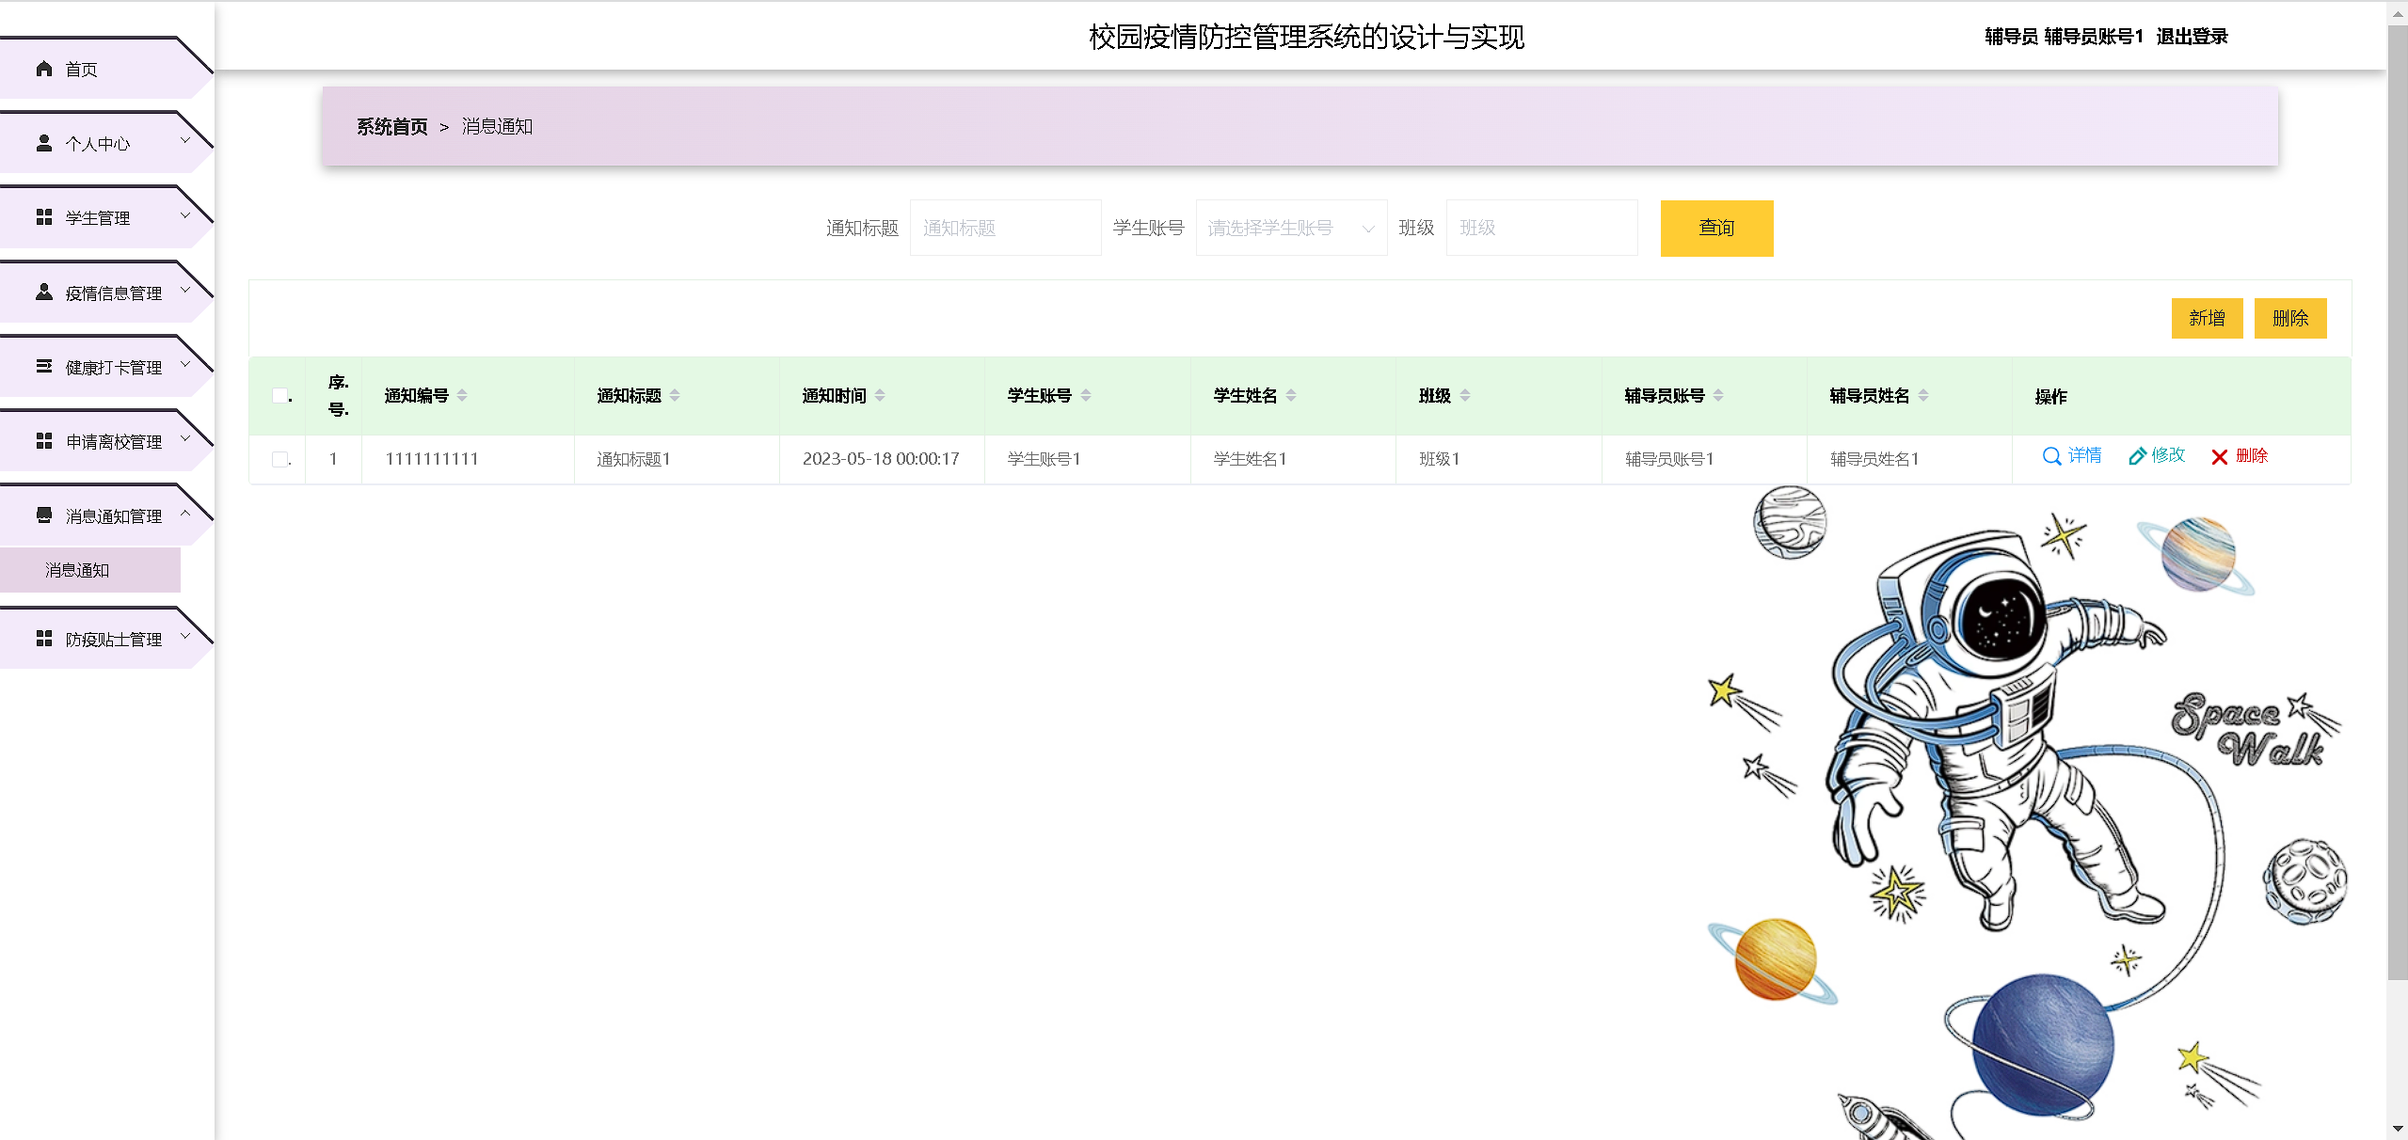
Task: Click the list icon next to 健康打卡管理
Action: 44,367
